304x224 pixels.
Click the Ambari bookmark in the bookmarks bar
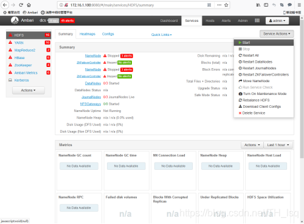(30, 12)
